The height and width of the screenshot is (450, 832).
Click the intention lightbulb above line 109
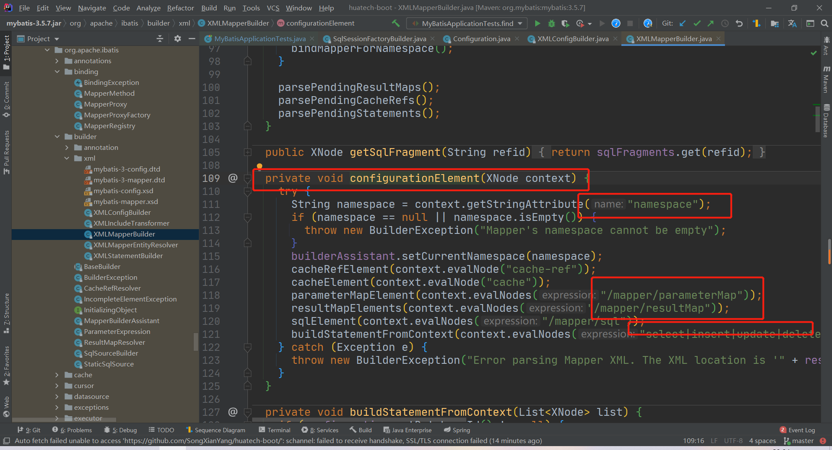[x=260, y=166]
